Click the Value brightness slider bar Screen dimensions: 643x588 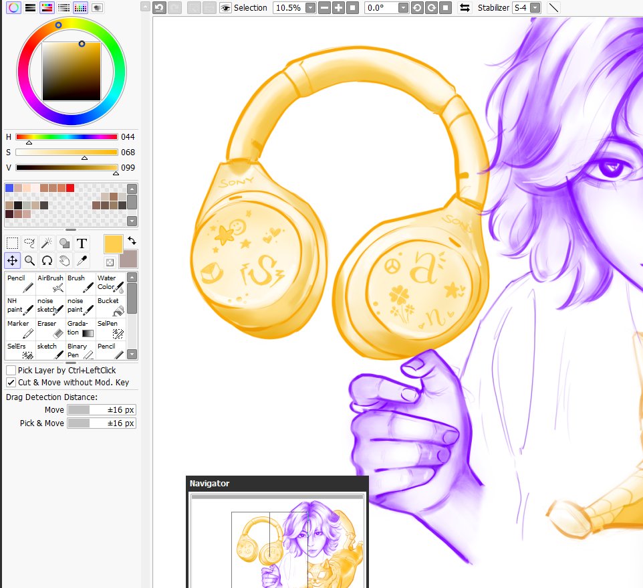pyautogui.click(x=66, y=167)
